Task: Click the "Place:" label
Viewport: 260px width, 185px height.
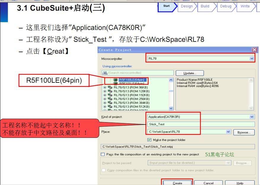Action: (106, 132)
